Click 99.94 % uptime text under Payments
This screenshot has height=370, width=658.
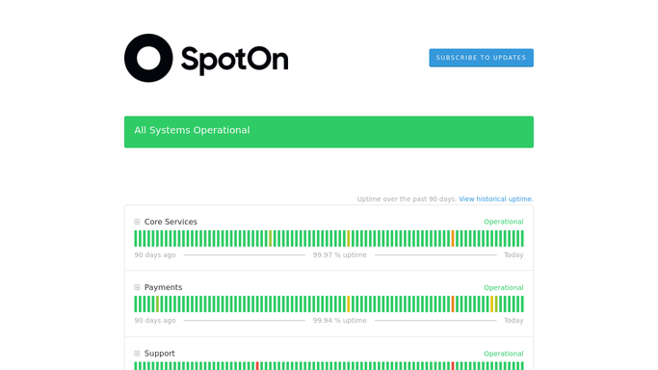(x=339, y=321)
